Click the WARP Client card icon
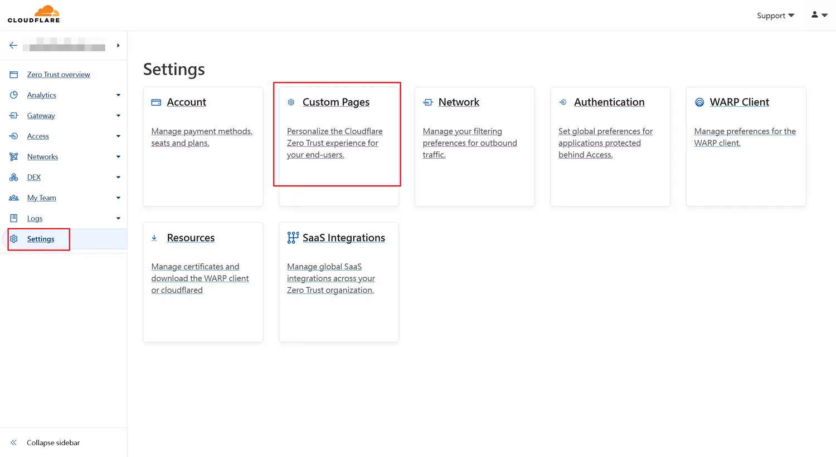 tap(699, 102)
